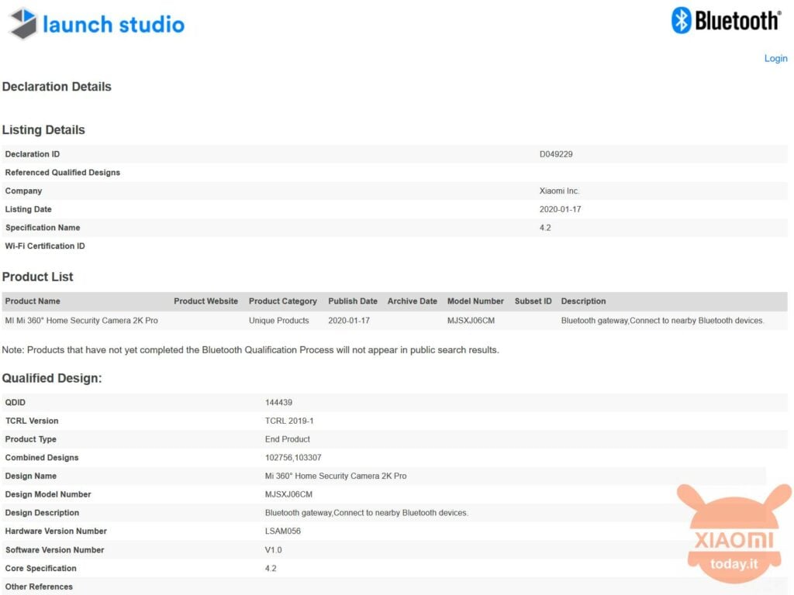794x595 pixels.
Task: Select 4.2 in the Core Specification row
Action: click(x=271, y=569)
